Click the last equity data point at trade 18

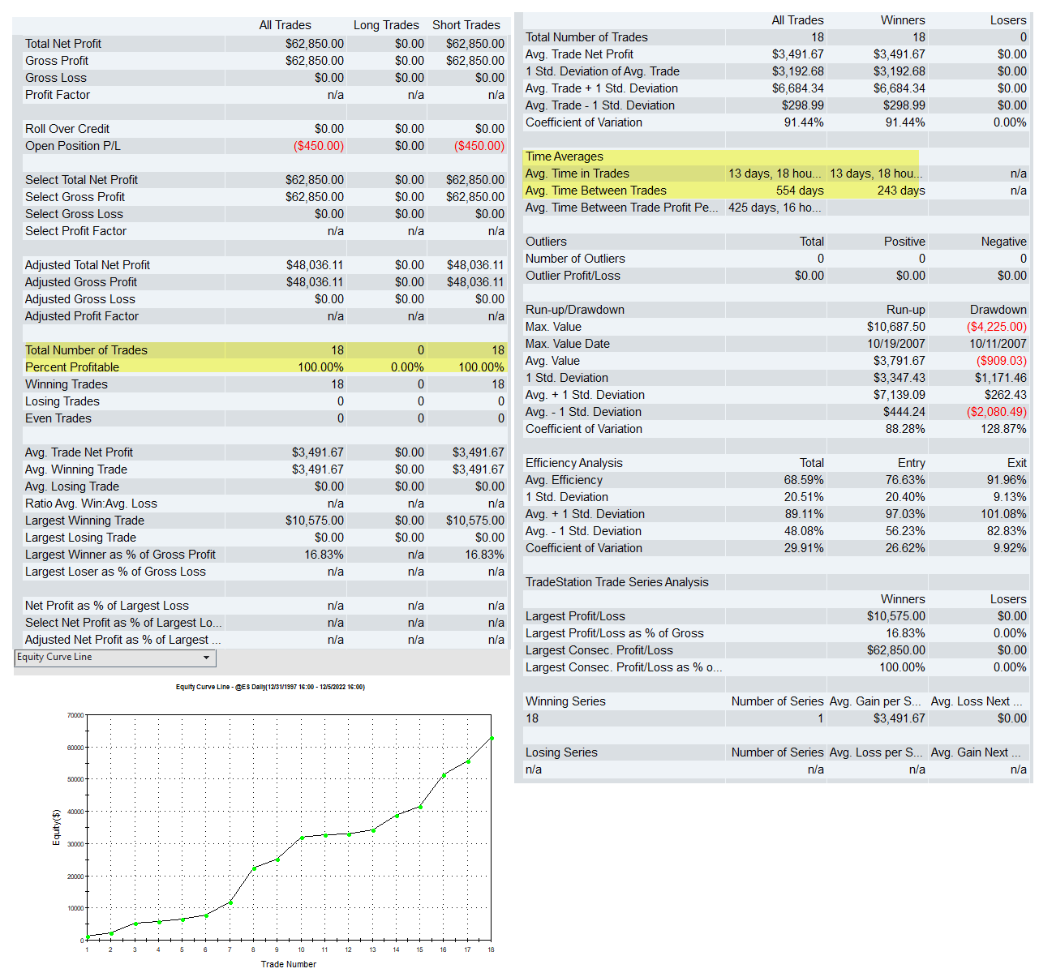click(492, 738)
